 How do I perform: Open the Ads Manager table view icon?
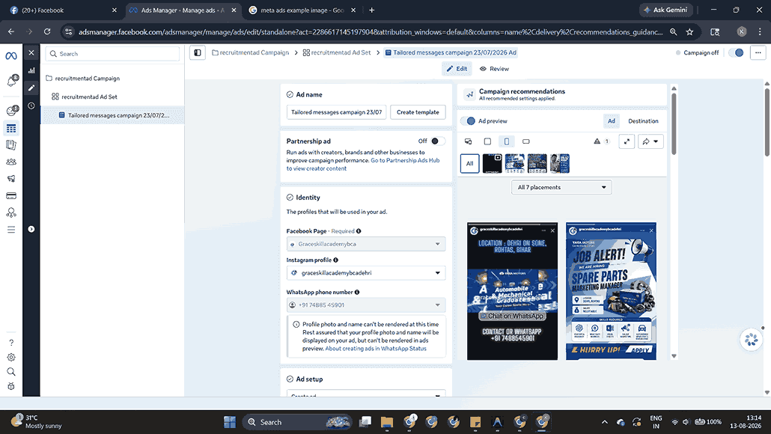point(10,129)
